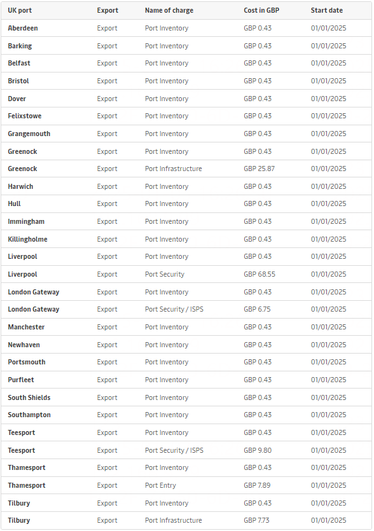Click the GBP 7.89 cost cell
Viewport: 374px width, 531px height.
point(257,485)
